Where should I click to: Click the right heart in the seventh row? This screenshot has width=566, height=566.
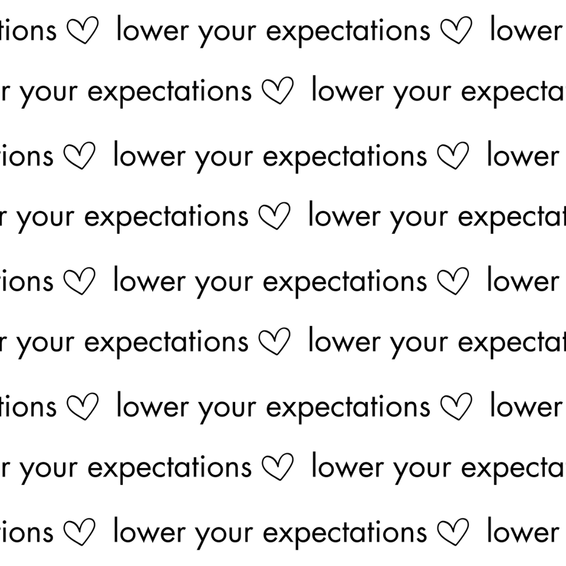(456, 407)
